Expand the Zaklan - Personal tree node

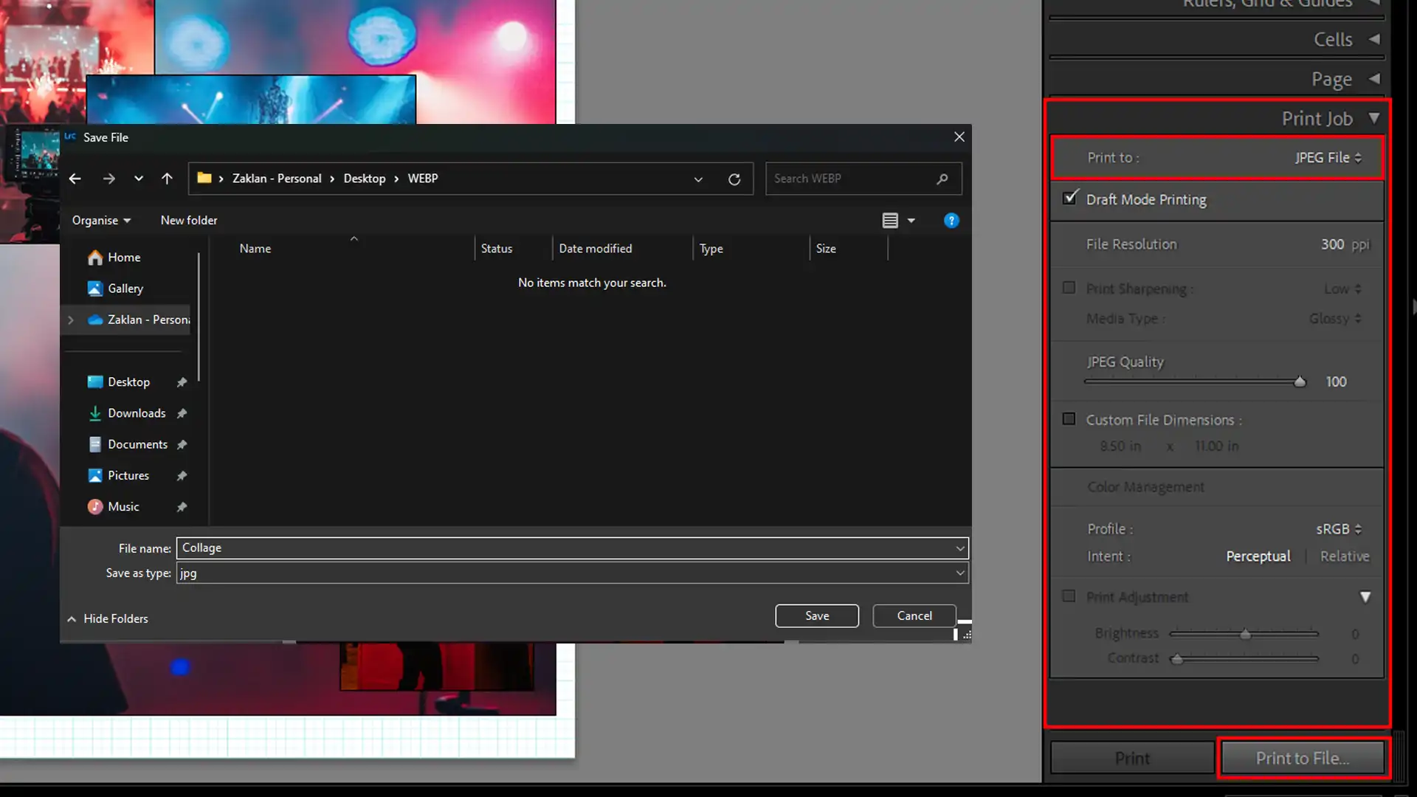click(71, 320)
